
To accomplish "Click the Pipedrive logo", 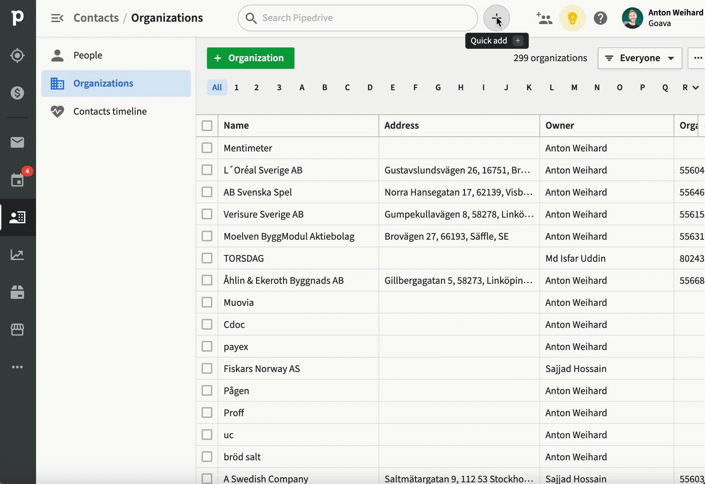I will point(17,18).
